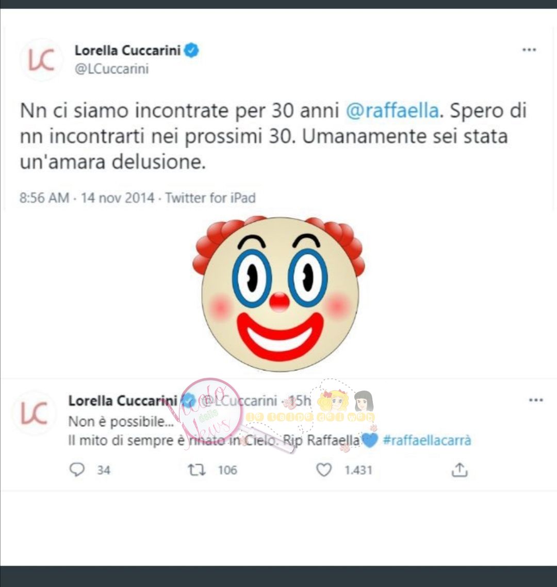Click the 1.431 likes count
The height and width of the screenshot is (587, 557).
tap(358, 470)
